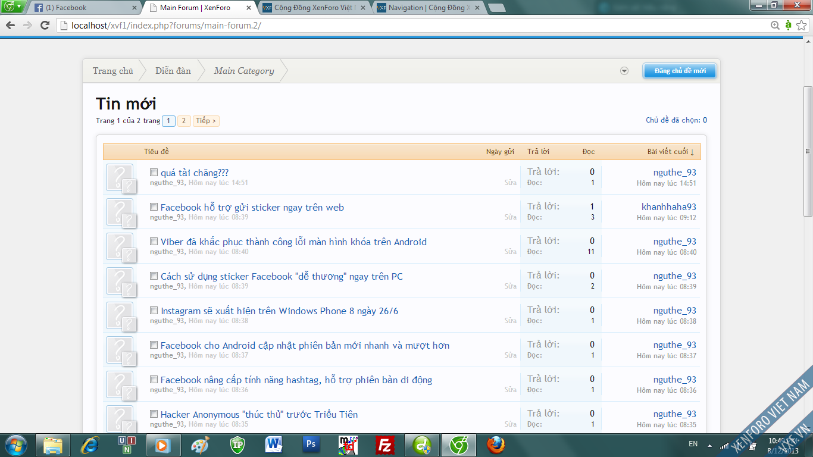Click the EN language indicator in the tray
Viewport: 813px width, 457px height.
pos(693,444)
